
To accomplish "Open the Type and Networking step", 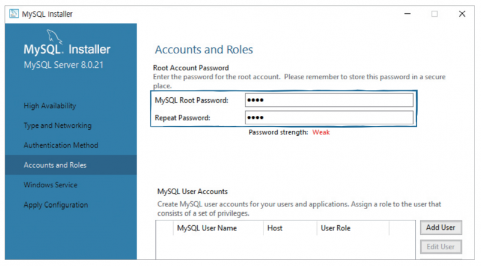I will pyautogui.click(x=58, y=125).
